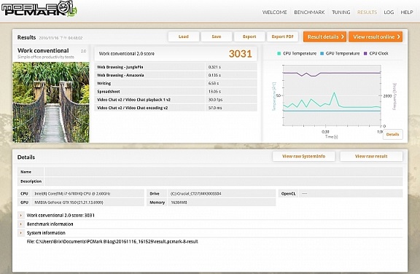Click the 3031 score value
The width and height of the screenshot is (420, 274).
tap(241, 54)
